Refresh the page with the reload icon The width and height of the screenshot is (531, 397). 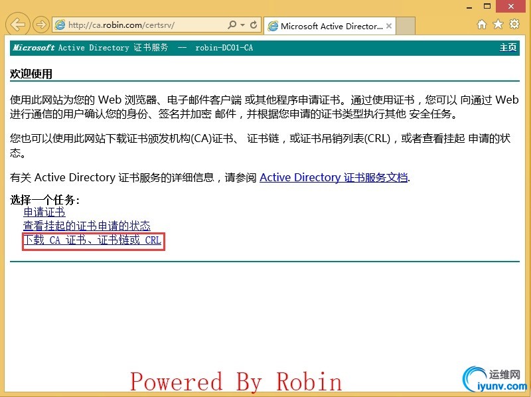[254, 25]
